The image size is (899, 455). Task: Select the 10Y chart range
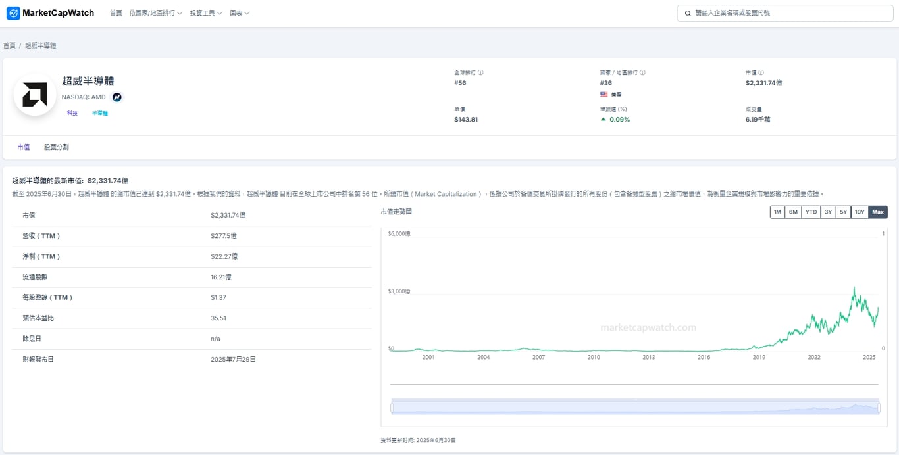[x=860, y=212]
